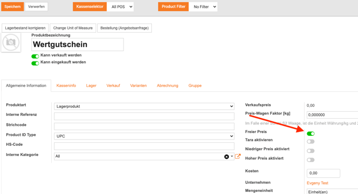Click the Lagerbestand korrigieren button
The image size is (358, 194).
pos(25,28)
